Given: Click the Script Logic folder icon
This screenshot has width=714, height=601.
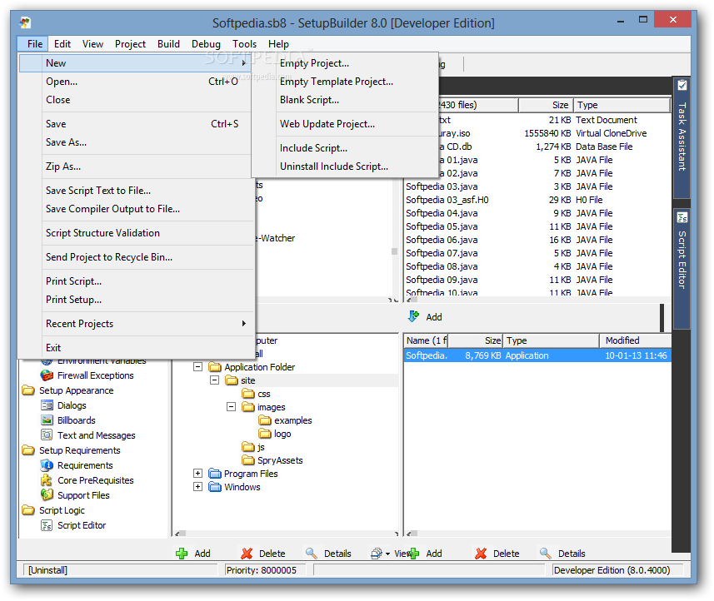Looking at the screenshot, I should pos(28,510).
